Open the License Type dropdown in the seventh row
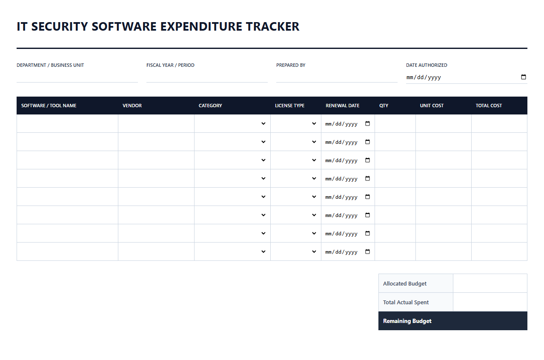Viewport: 544px width, 360px height. coord(296,233)
